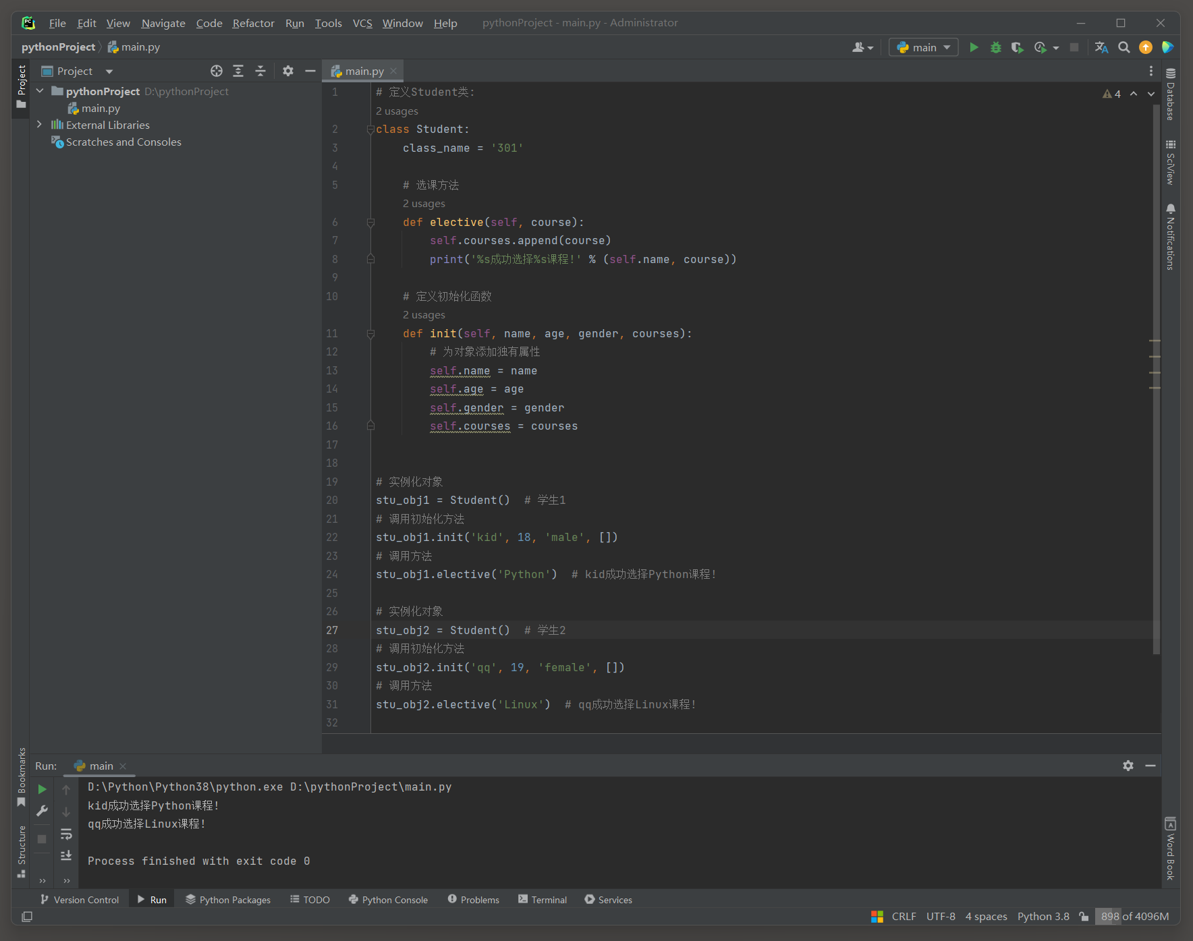The image size is (1193, 941).
Task: Open Search Everywhere magnifier icon
Action: [x=1123, y=47]
